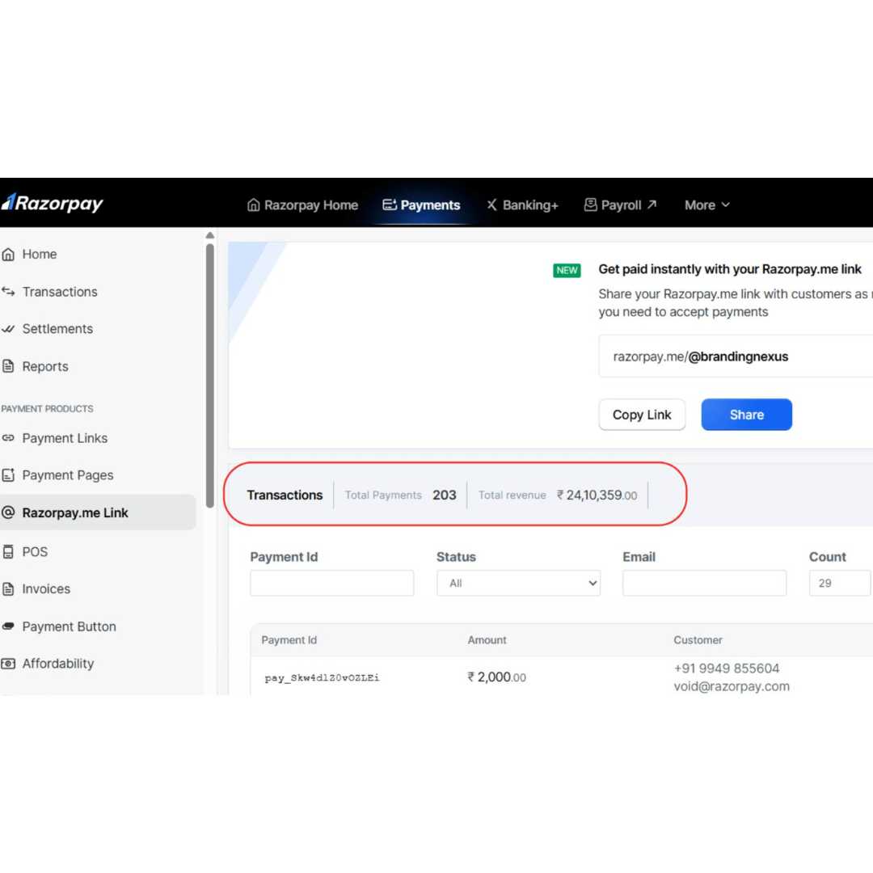
Task: Click the ₹ 2,000.00 amount cell
Action: 496,677
